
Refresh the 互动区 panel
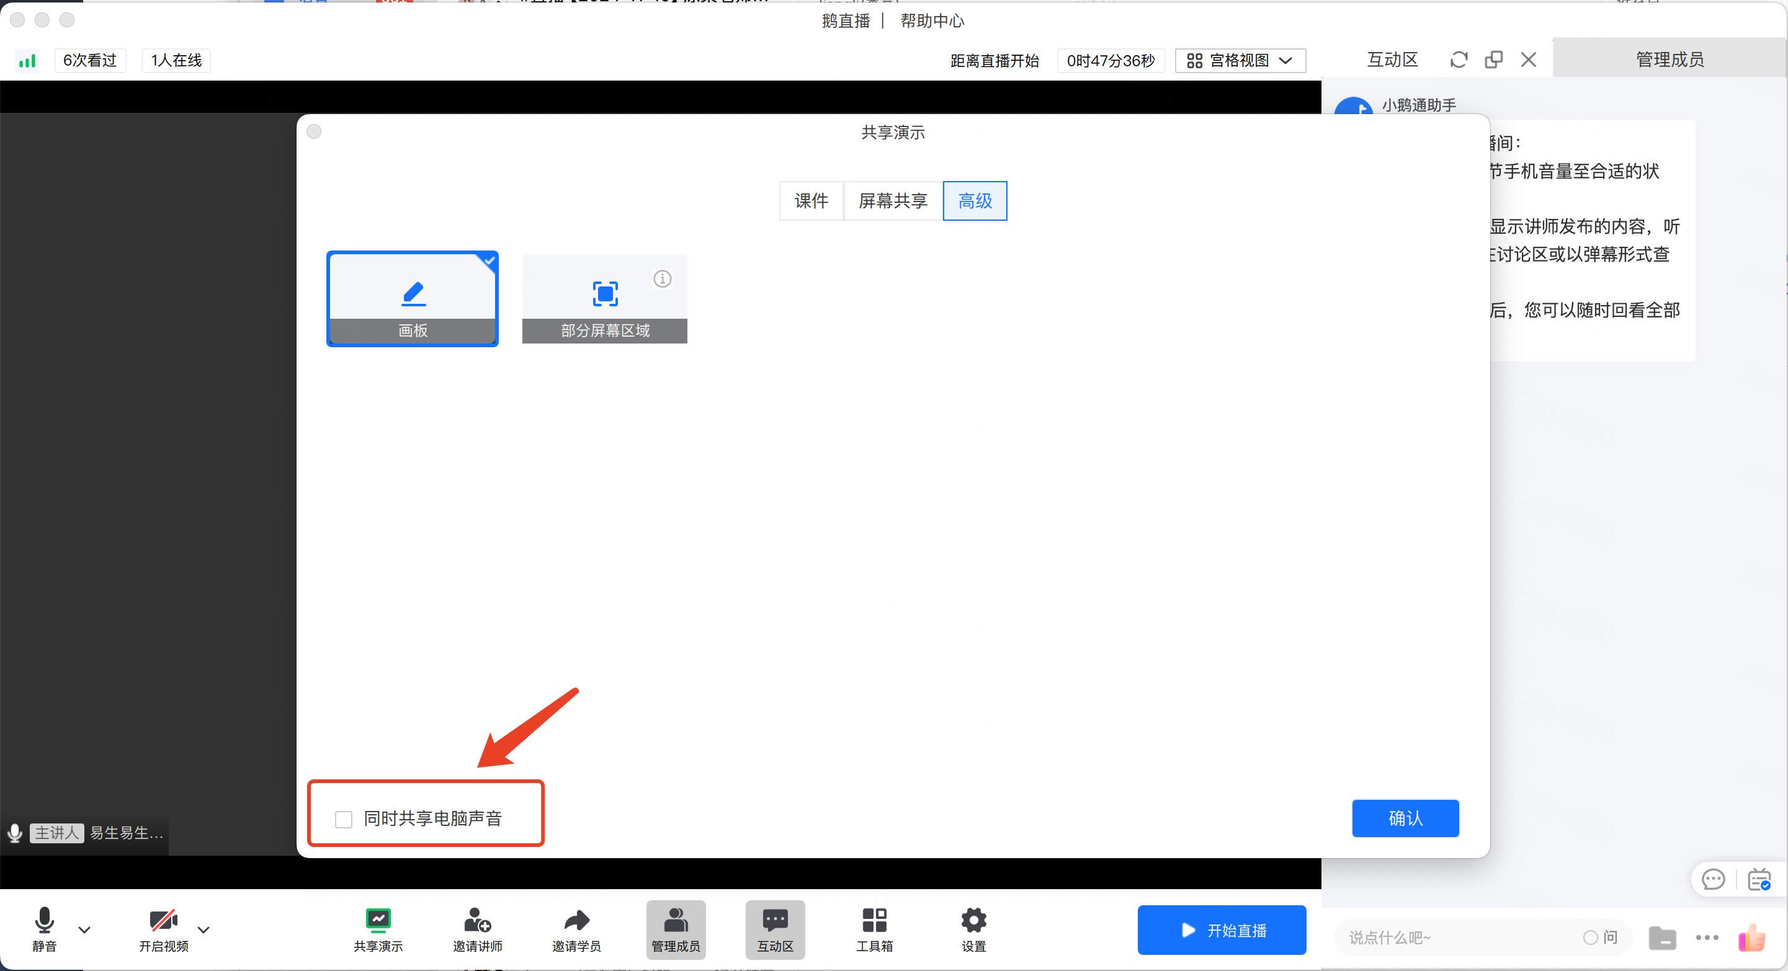click(1459, 60)
